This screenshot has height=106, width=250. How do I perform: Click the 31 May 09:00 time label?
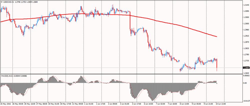pyautogui.click(x=78, y=104)
